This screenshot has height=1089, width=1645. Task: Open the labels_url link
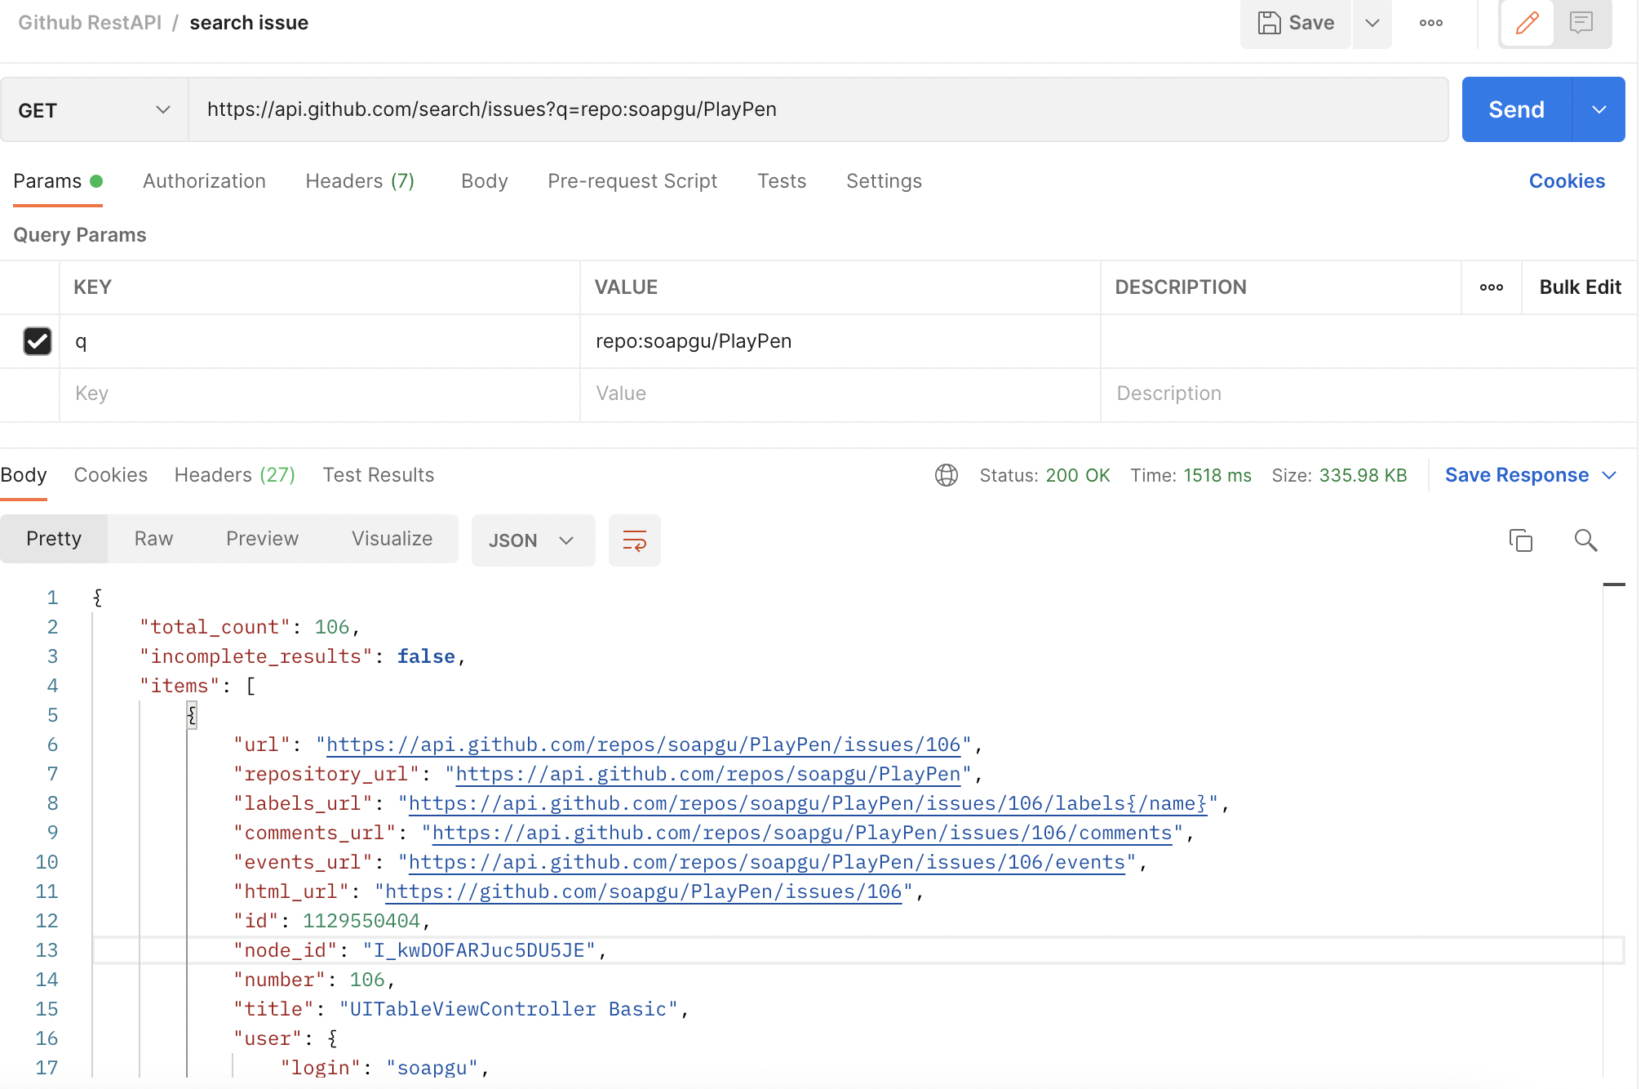click(x=808, y=803)
